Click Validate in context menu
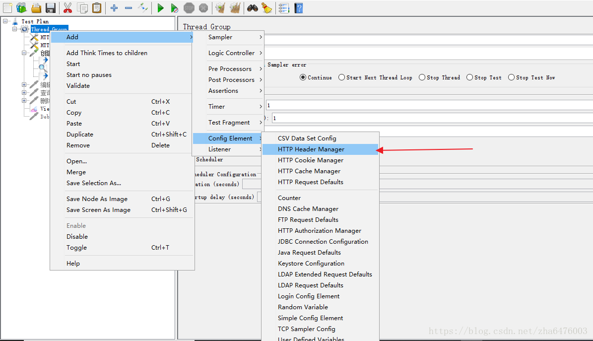593x341 pixels. pyautogui.click(x=122, y=86)
